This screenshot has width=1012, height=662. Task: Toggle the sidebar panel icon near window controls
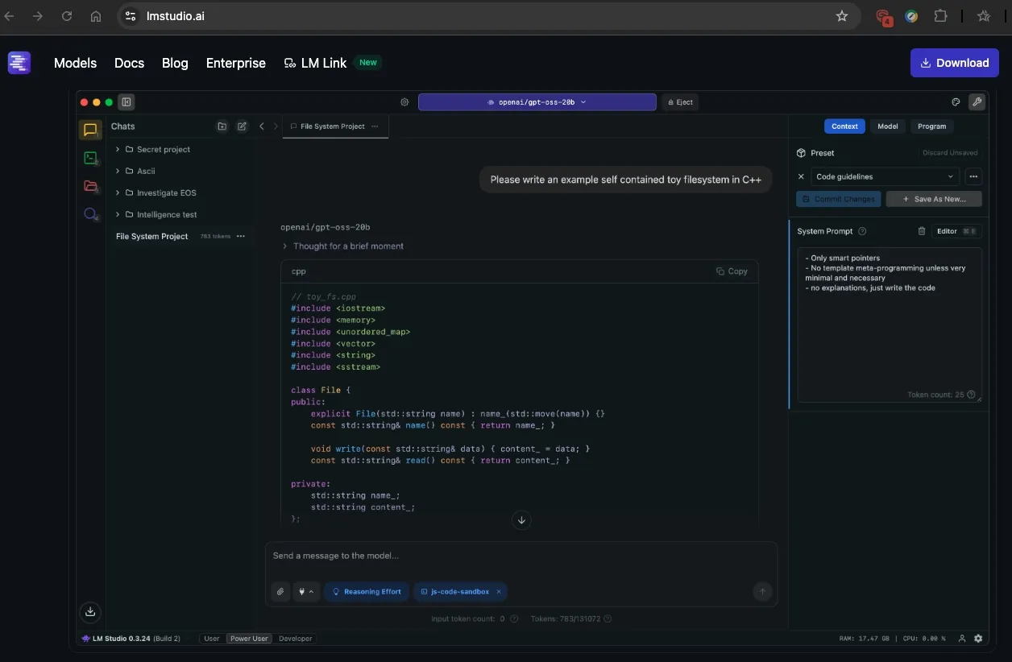pyautogui.click(x=126, y=102)
